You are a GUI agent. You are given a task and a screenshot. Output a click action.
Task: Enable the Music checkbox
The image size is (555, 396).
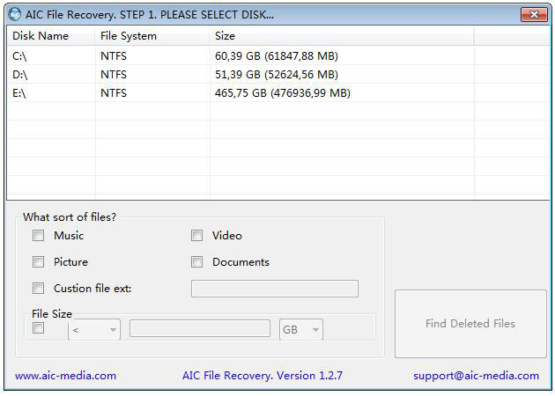38,236
